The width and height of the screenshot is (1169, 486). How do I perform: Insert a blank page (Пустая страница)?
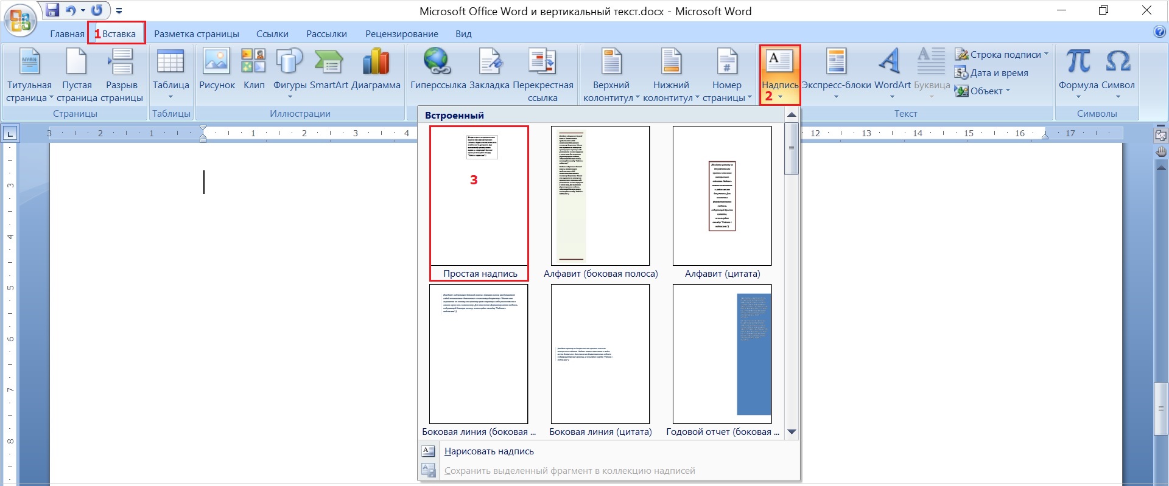(x=77, y=75)
